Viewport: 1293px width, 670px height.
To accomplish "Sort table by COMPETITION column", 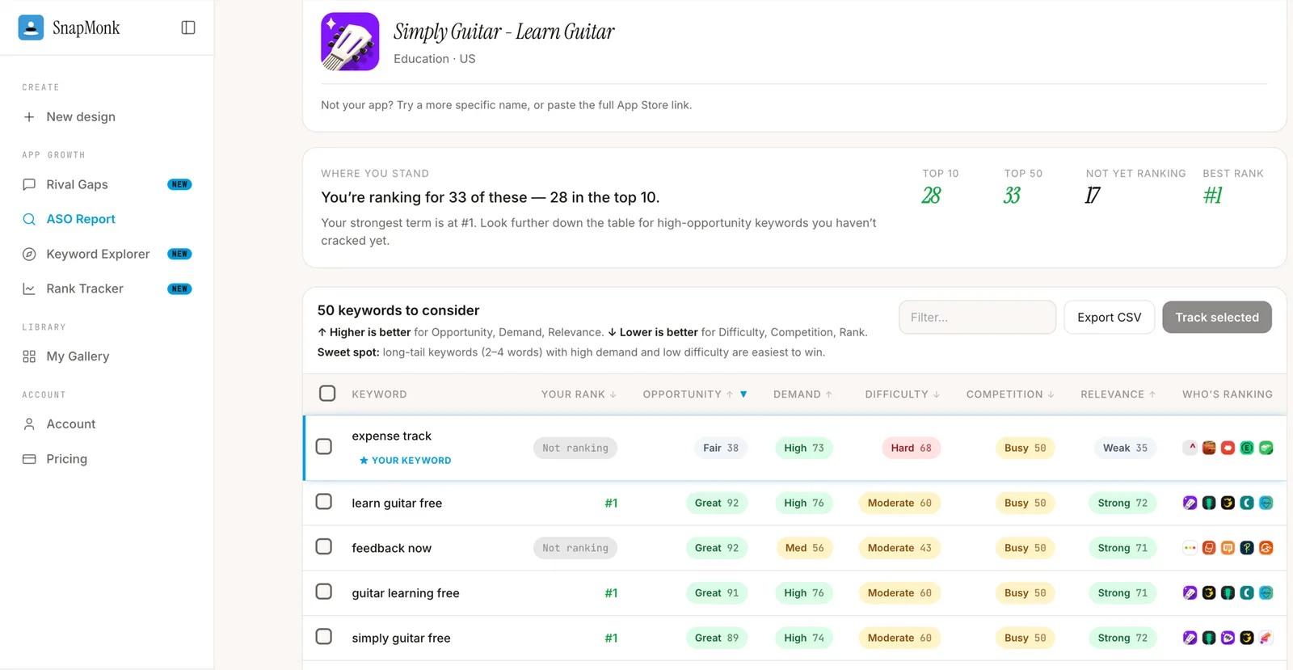I will point(1010,394).
